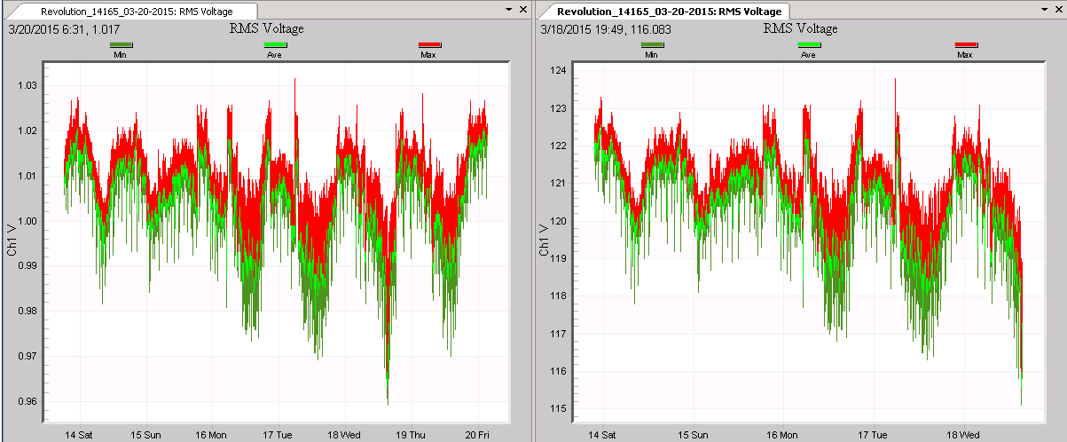This screenshot has width=1067, height=442.
Task: Click the red Max swatch in left chart
Action: tap(429, 44)
